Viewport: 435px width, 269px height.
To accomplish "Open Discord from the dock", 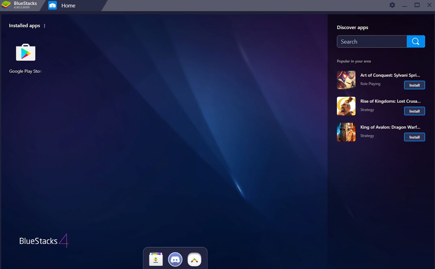I will click(175, 259).
